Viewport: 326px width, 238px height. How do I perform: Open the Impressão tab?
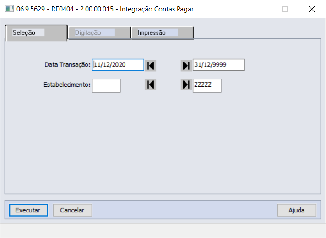163,33
